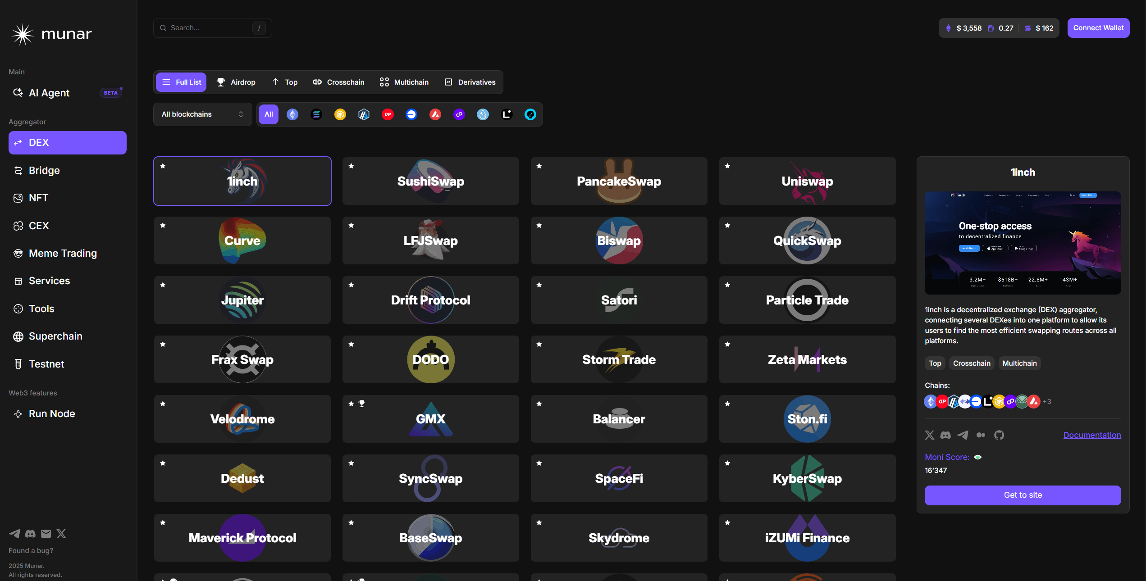
Task: Toggle favorite star on Curve card
Action: point(163,225)
